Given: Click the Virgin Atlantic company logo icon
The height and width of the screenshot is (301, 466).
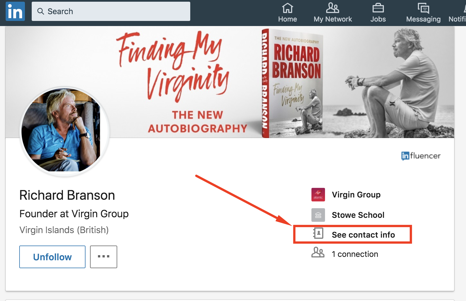Looking at the screenshot, I should 318,195.
